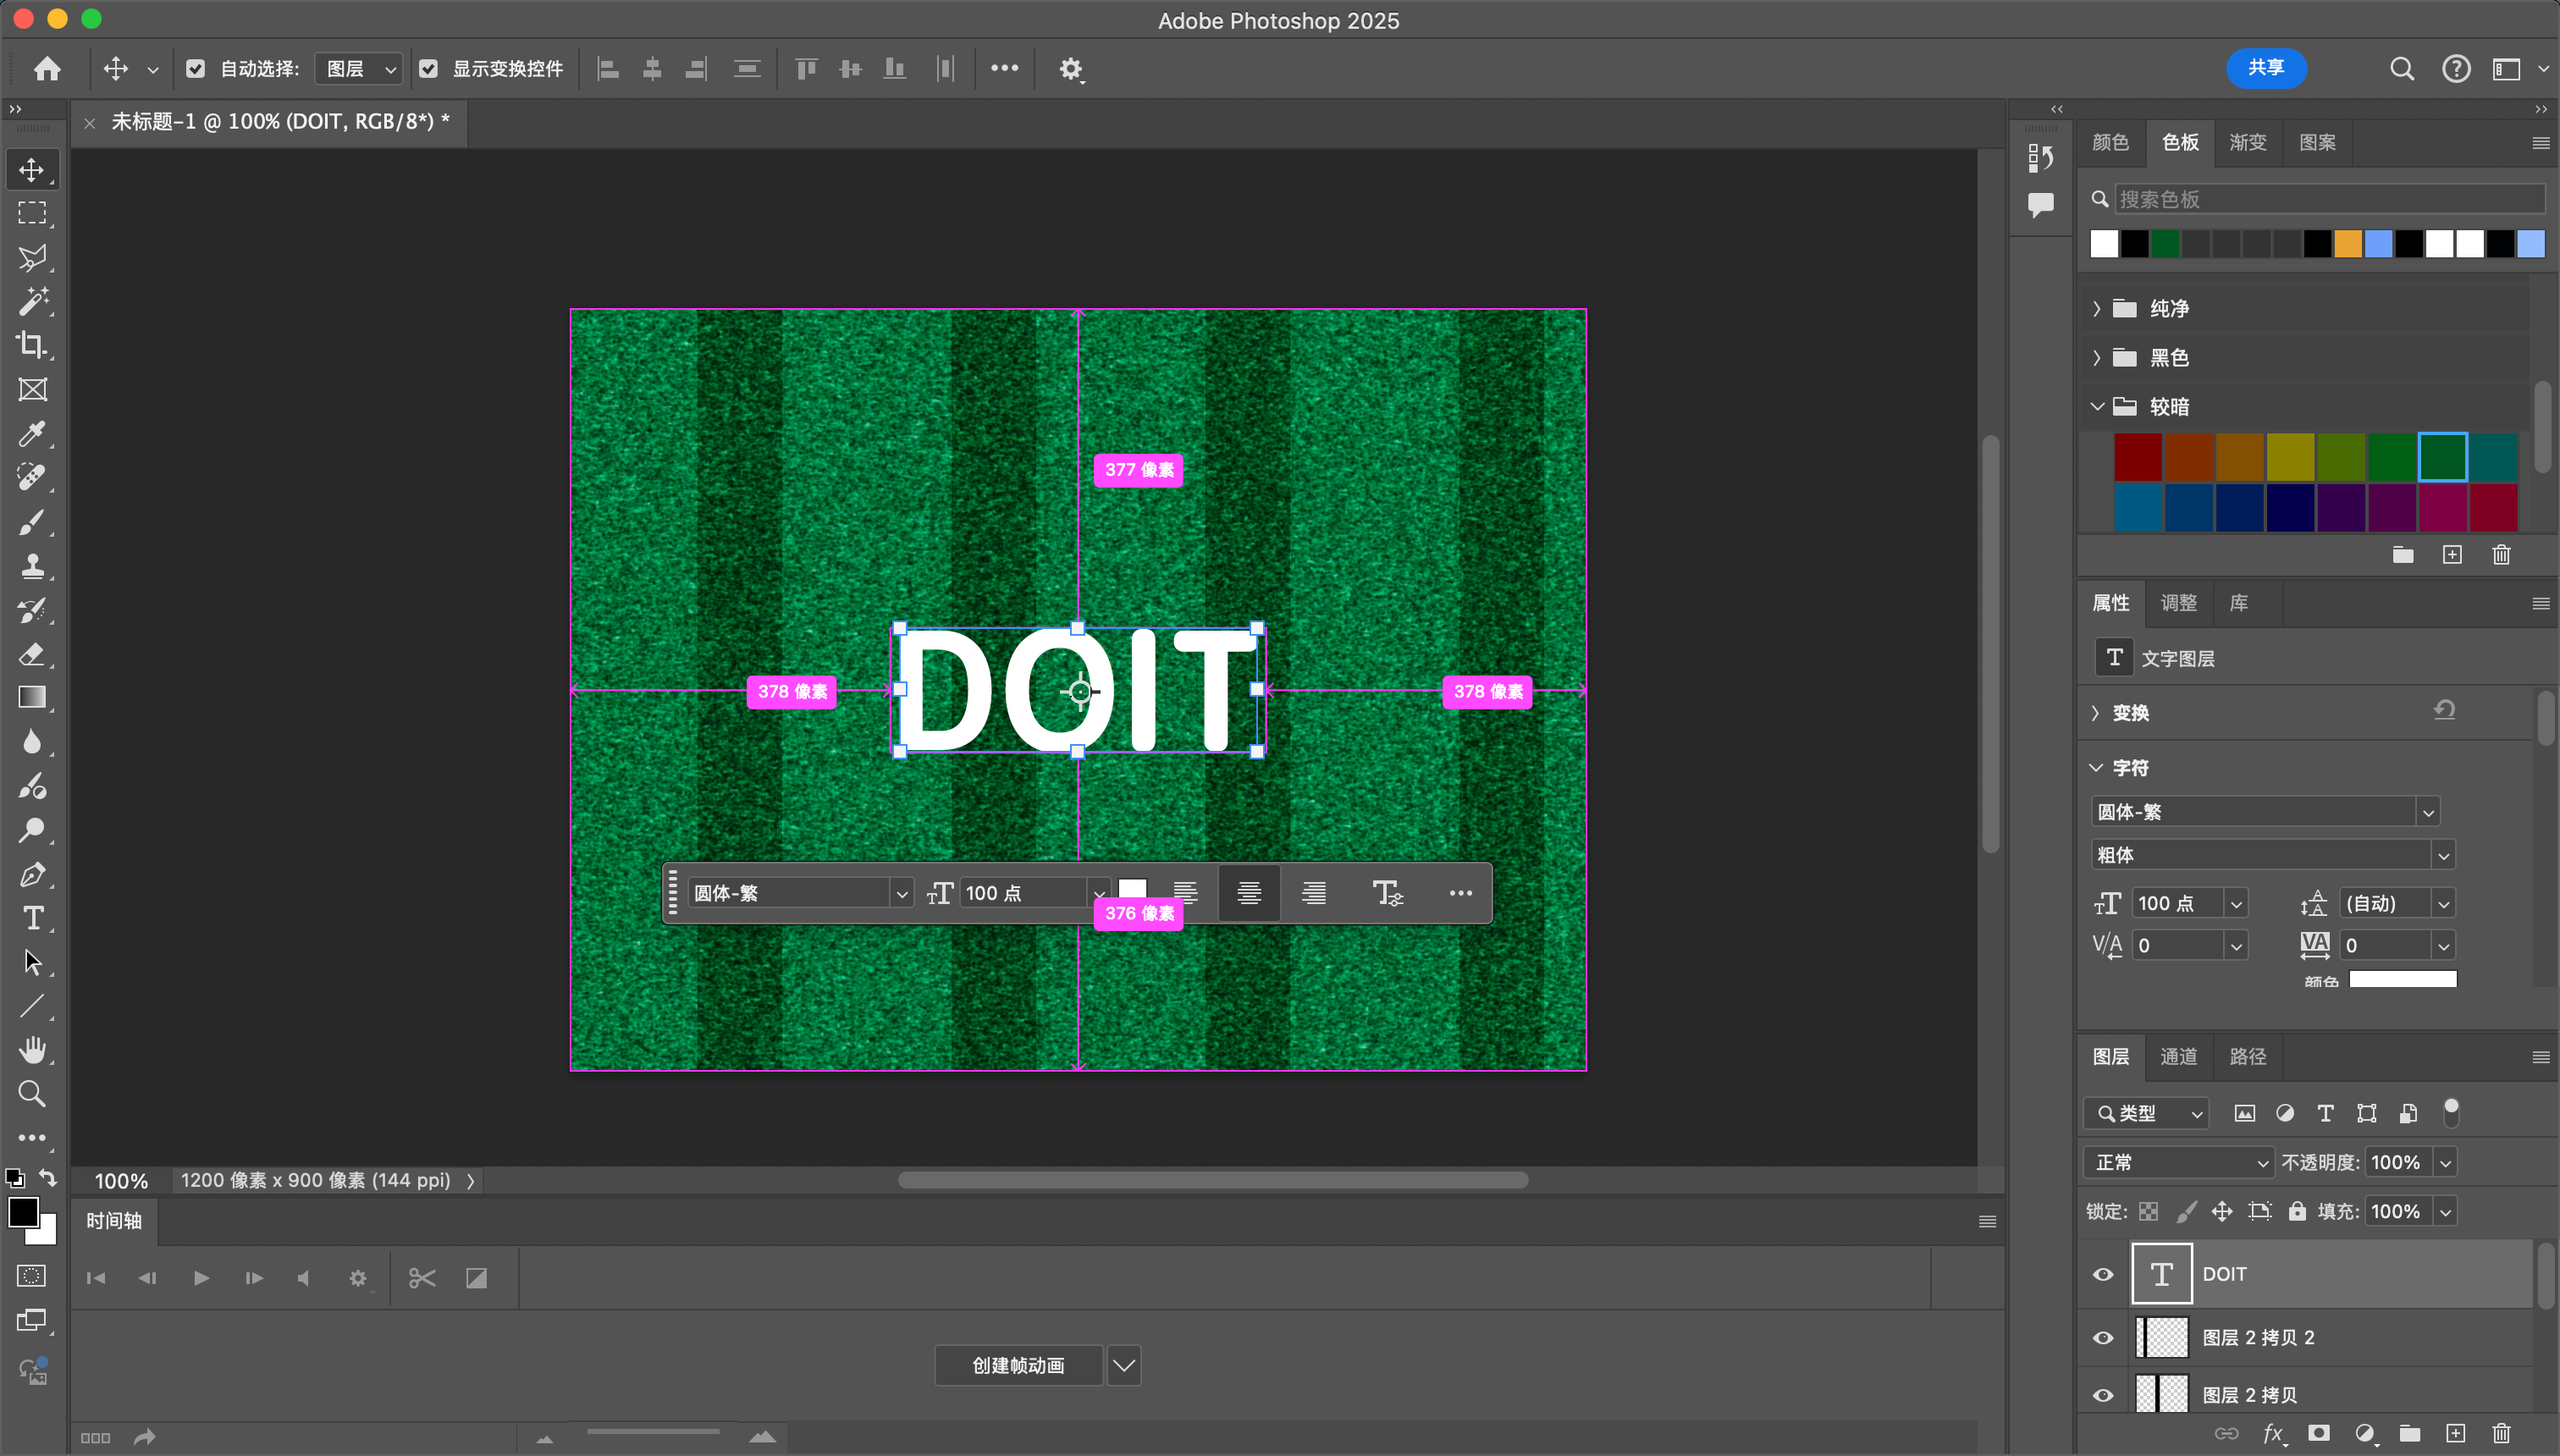
Task: Select the Spot Healing Brush tool
Action: point(32,477)
